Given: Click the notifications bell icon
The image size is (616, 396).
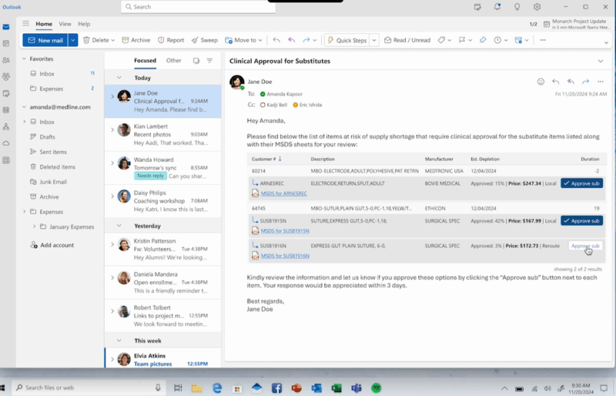Looking at the screenshot, I should [x=497, y=7].
